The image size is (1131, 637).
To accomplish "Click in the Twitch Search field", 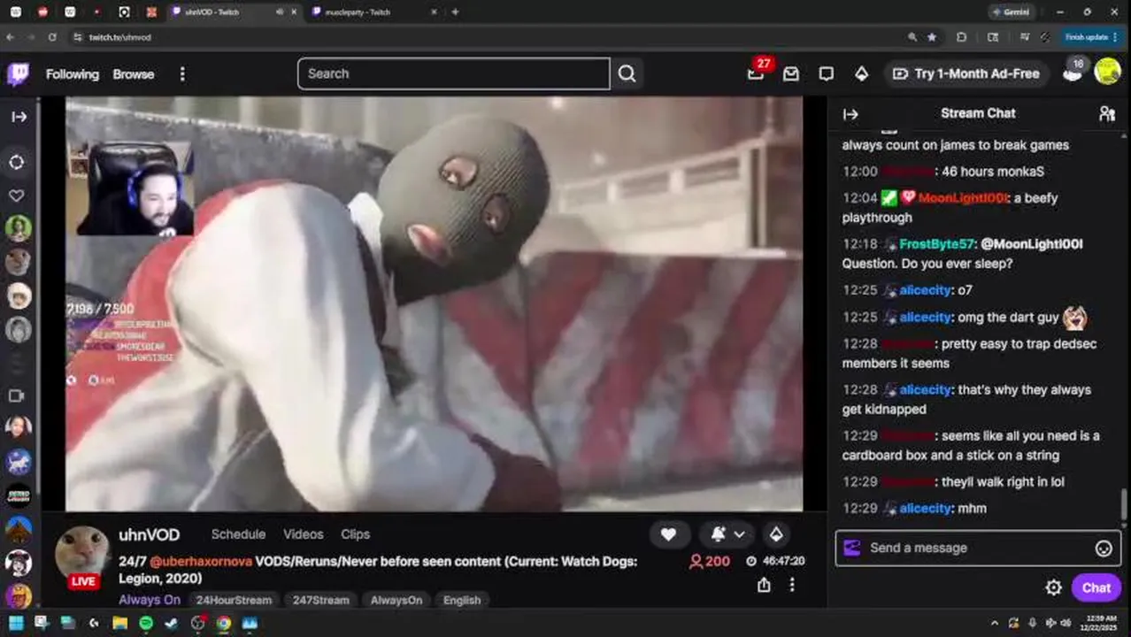I will [x=453, y=73].
